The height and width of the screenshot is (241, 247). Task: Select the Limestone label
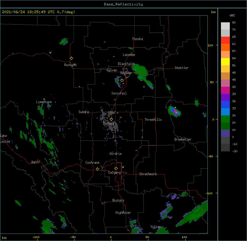[x=44, y=102]
